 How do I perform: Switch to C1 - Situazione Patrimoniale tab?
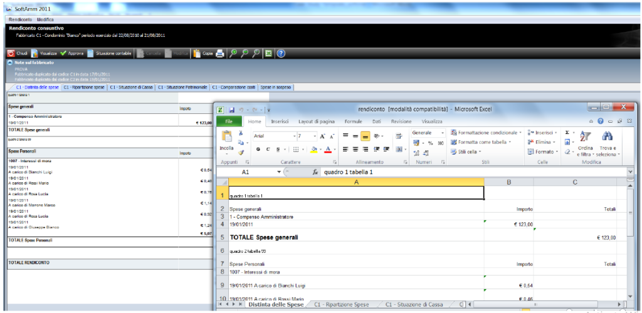pyautogui.click(x=182, y=88)
